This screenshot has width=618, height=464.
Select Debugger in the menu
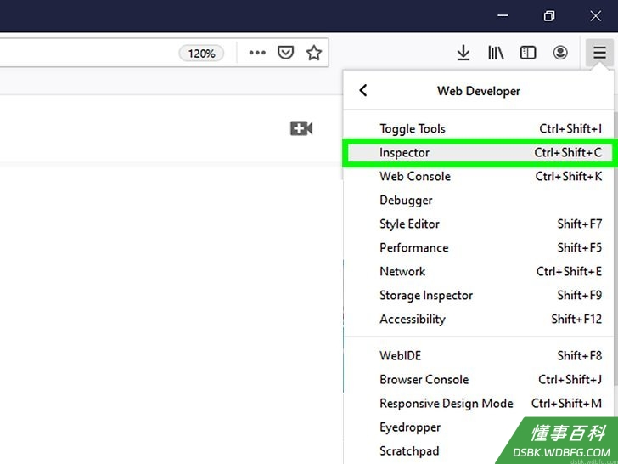[x=478, y=200]
